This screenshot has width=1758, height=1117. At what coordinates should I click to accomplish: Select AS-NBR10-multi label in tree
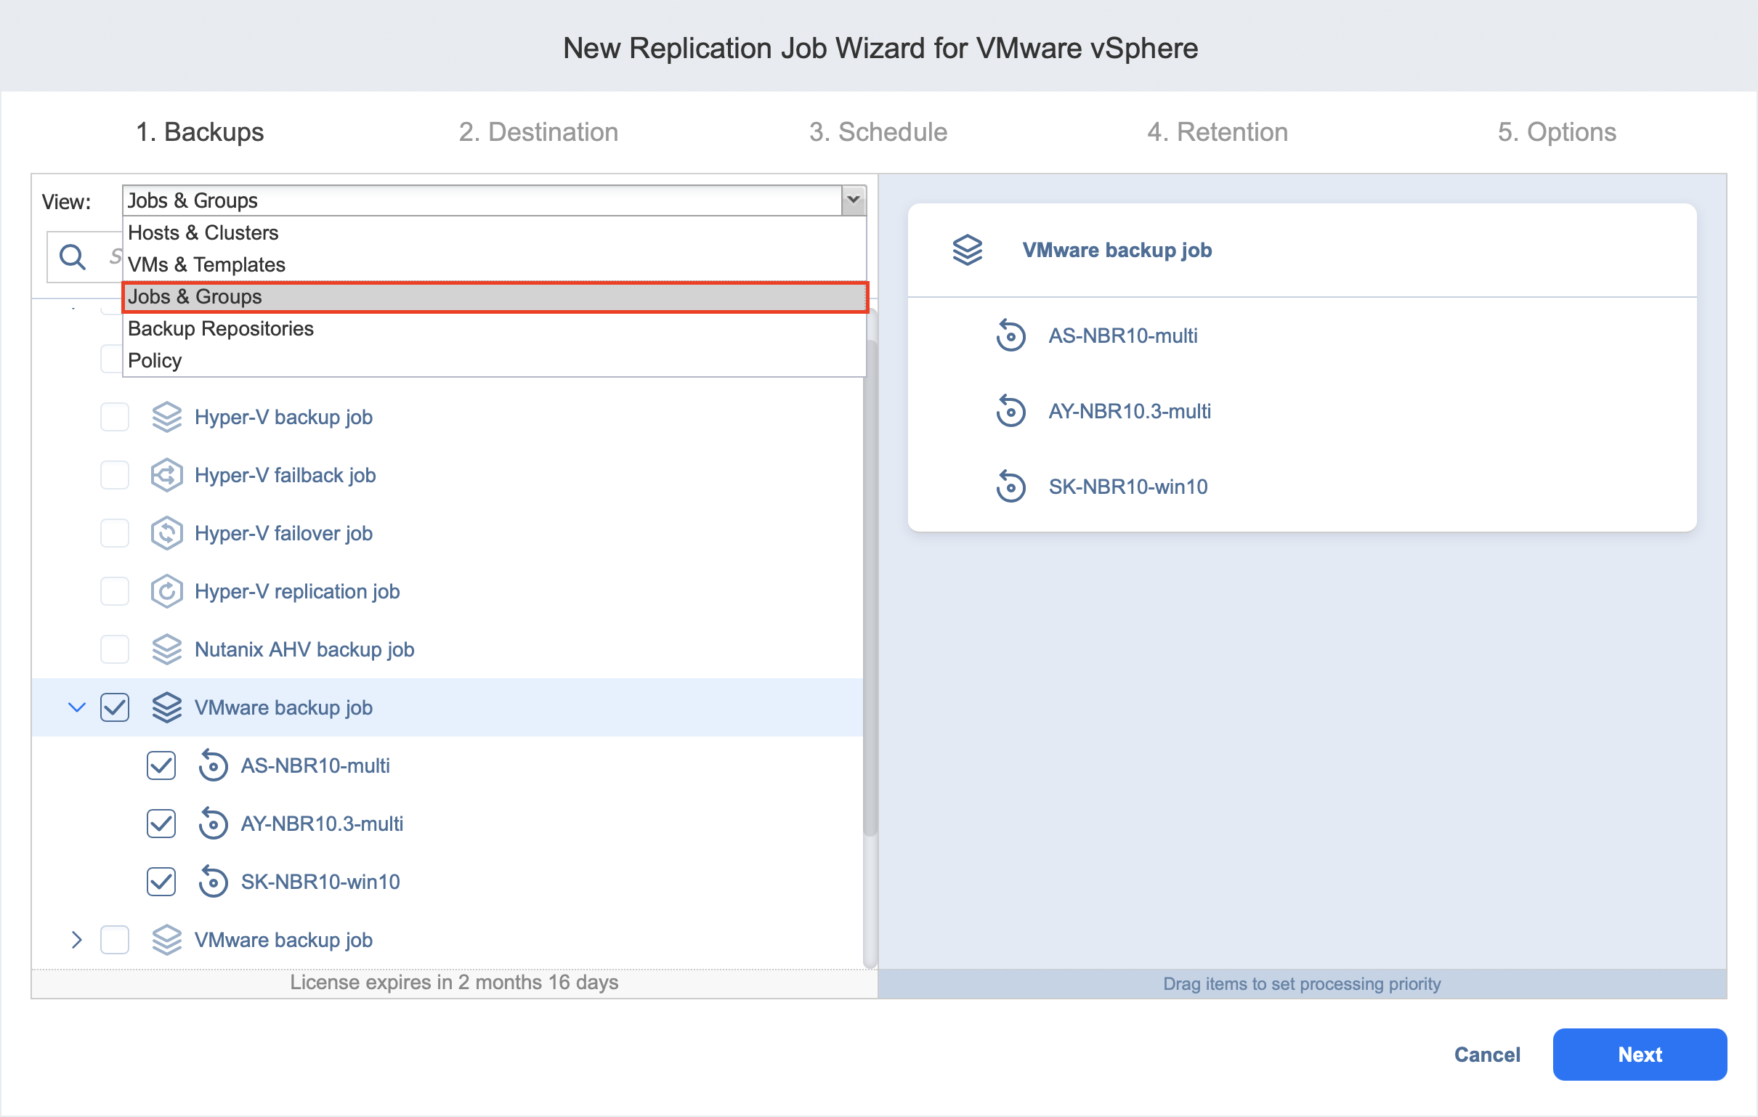point(315,765)
